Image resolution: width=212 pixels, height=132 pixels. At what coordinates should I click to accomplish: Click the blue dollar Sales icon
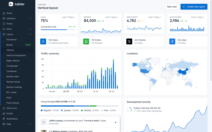(x=43, y=41)
